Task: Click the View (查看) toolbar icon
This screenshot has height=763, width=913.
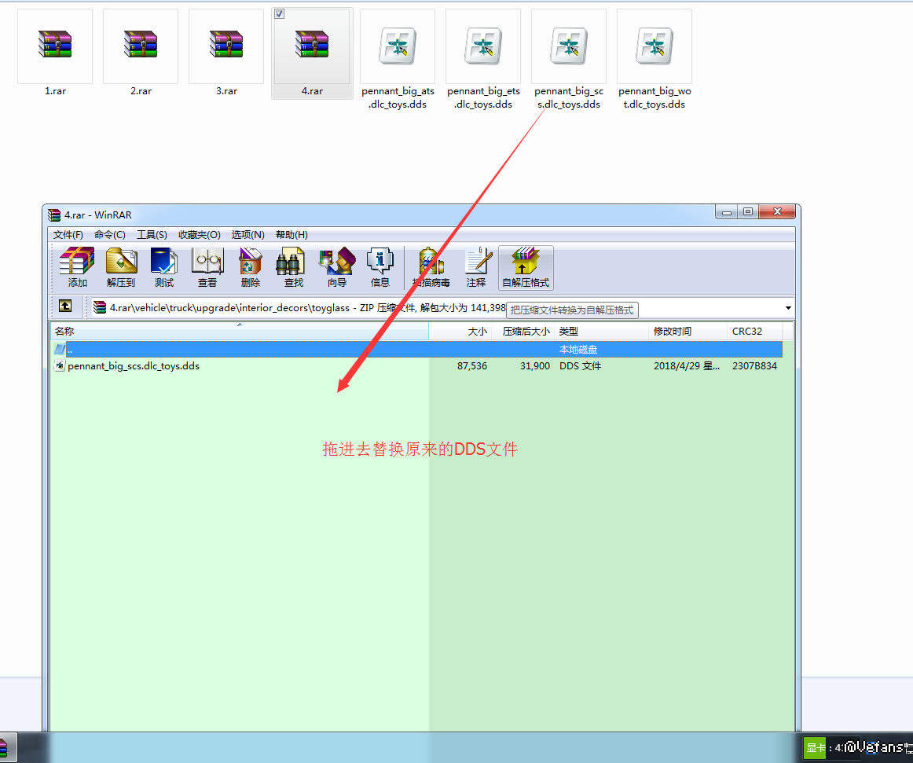Action: 207,268
